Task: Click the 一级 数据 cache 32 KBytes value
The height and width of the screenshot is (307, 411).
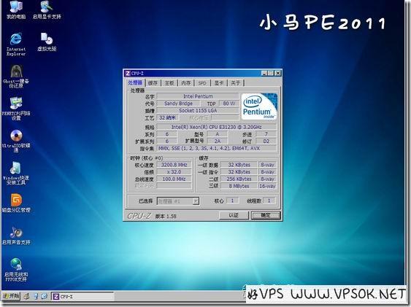Action: (x=239, y=165)
